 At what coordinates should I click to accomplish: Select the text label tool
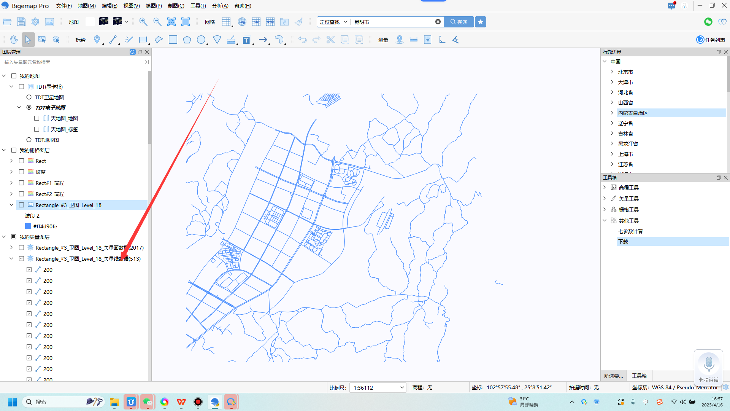click(x=246, y=40)
